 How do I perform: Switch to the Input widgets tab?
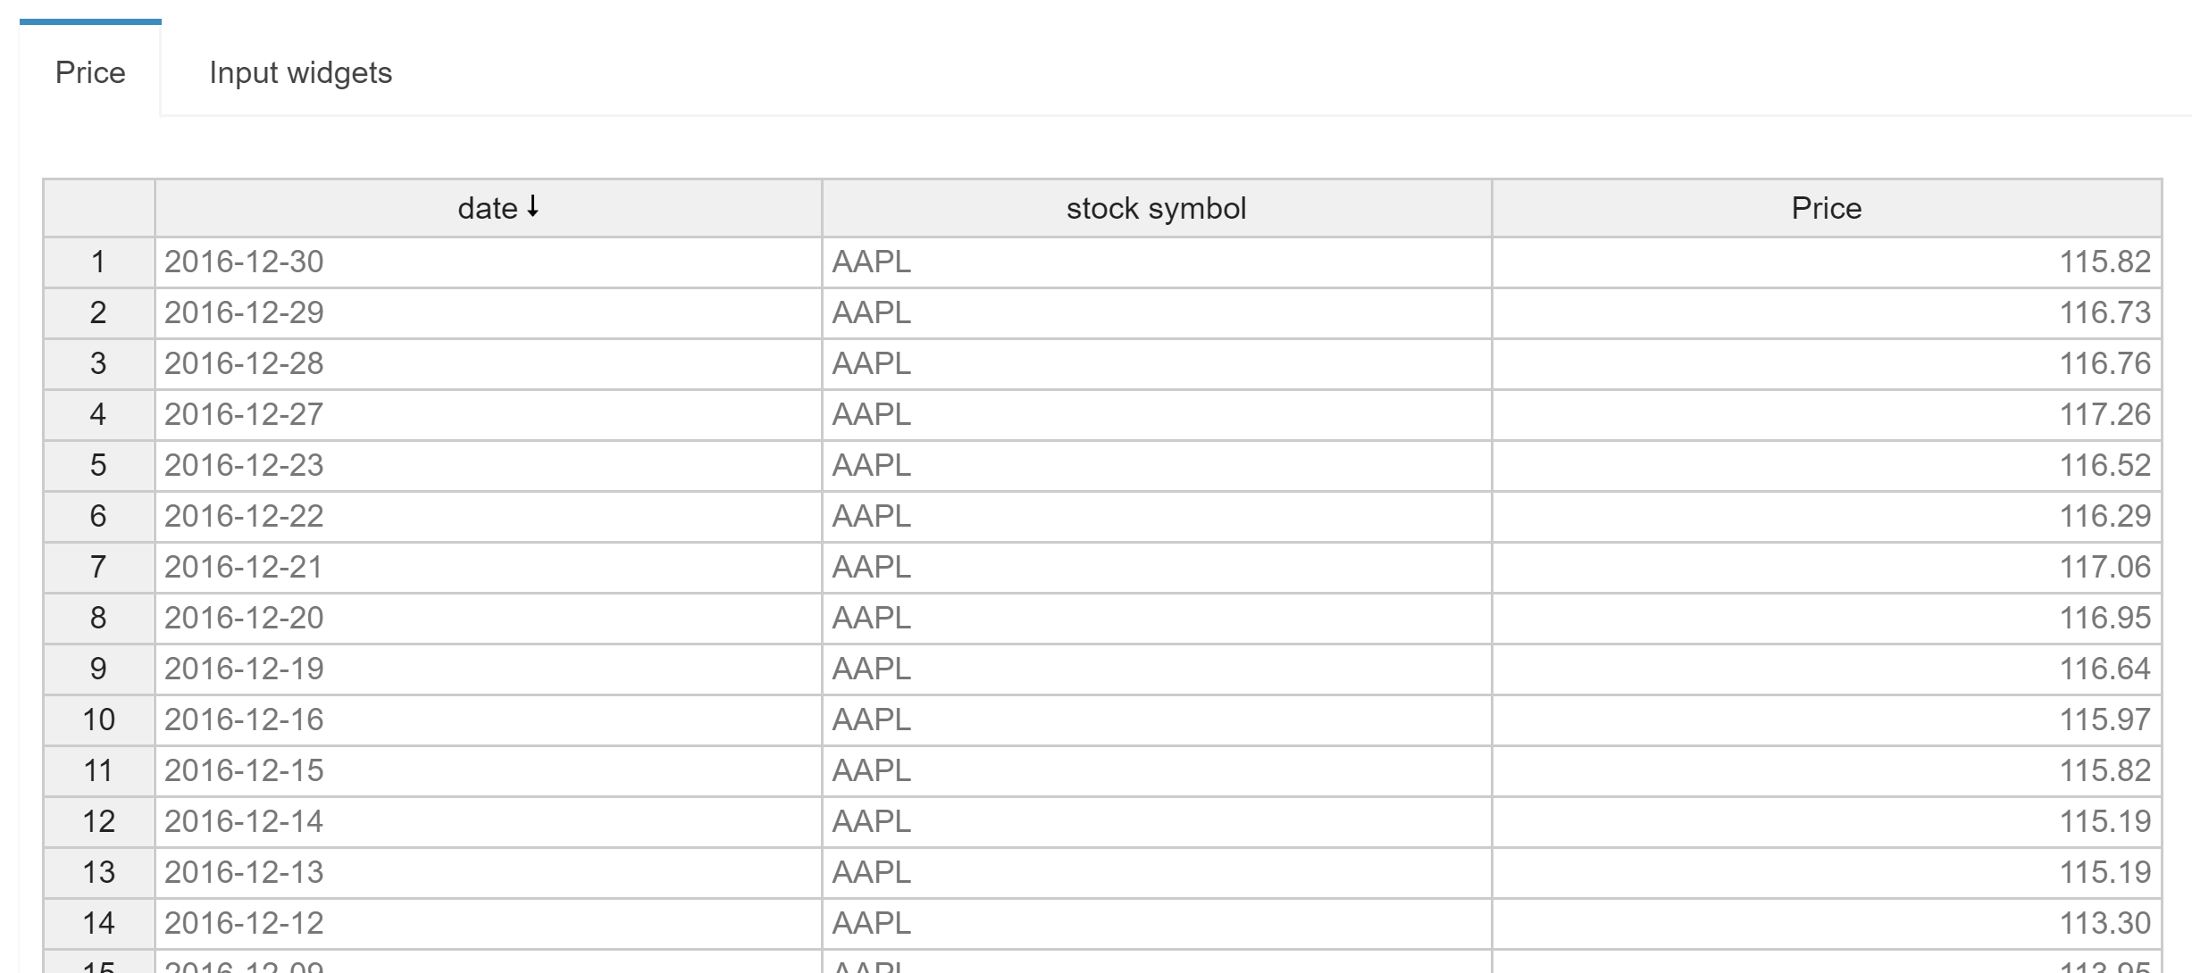(x=300, y=72)
